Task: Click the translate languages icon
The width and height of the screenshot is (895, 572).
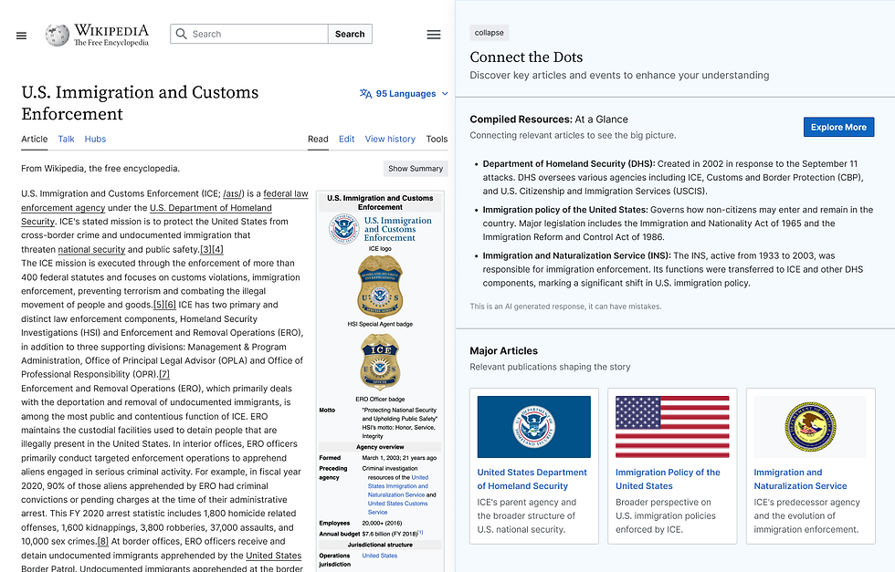Action: tap(366, 94)
